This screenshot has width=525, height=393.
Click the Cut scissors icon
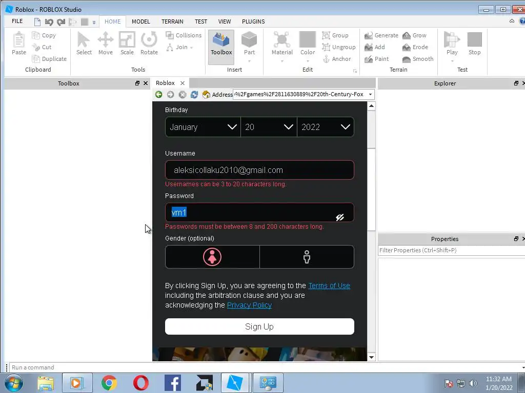pos(36,47)
